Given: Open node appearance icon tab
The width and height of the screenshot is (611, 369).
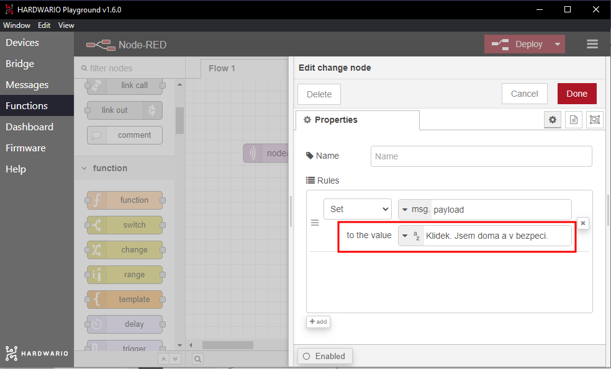Looking at the screenshot, I should 595,120.
